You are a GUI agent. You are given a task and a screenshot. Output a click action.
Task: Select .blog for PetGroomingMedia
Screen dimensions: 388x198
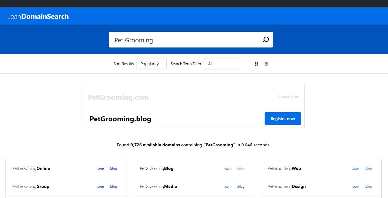click(241, 187)
